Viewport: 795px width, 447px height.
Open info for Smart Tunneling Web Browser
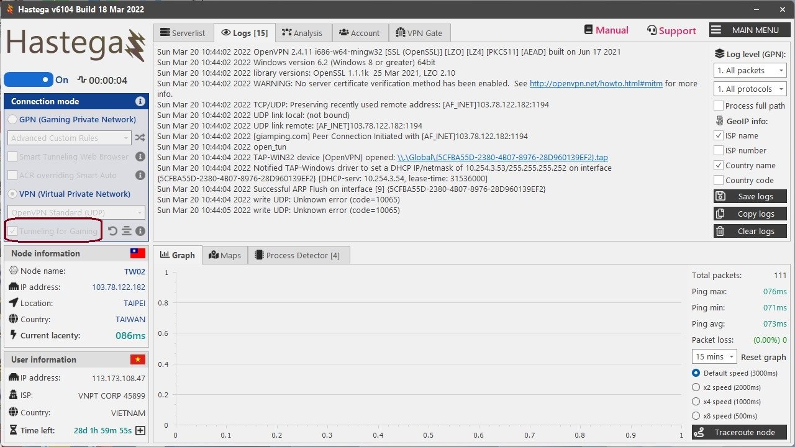pyautogui.click(x=140, y=157)
